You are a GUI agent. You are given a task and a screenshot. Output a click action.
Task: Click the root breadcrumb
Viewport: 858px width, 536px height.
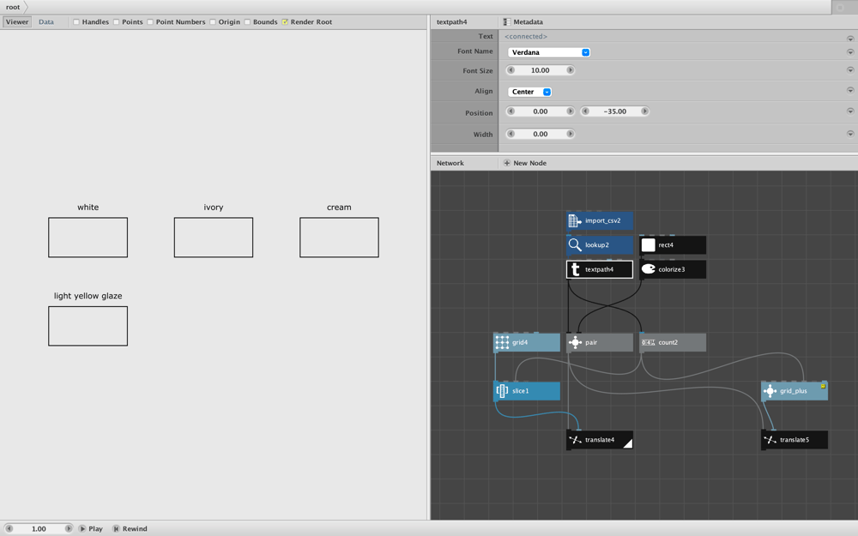click(x=13, y=7)
